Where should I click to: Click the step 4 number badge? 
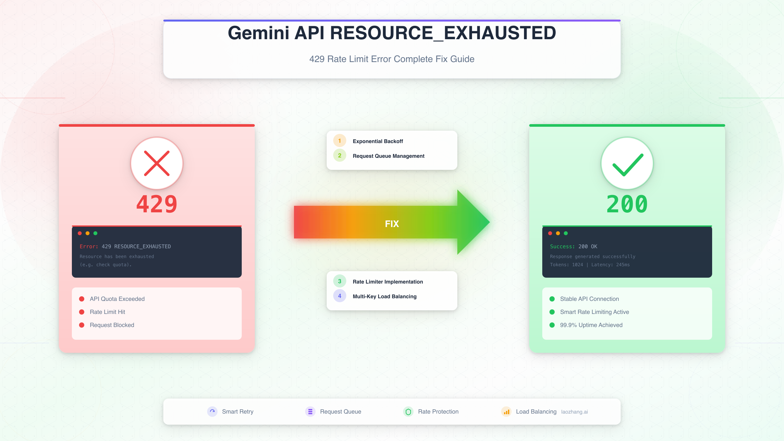point(340,296)
